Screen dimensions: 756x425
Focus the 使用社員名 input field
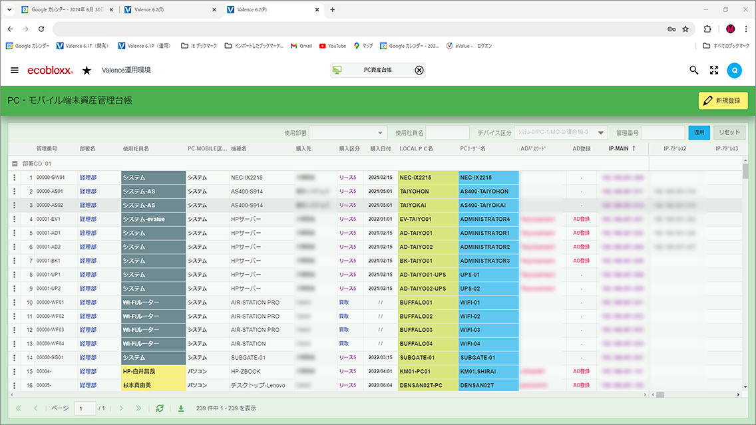447,132
